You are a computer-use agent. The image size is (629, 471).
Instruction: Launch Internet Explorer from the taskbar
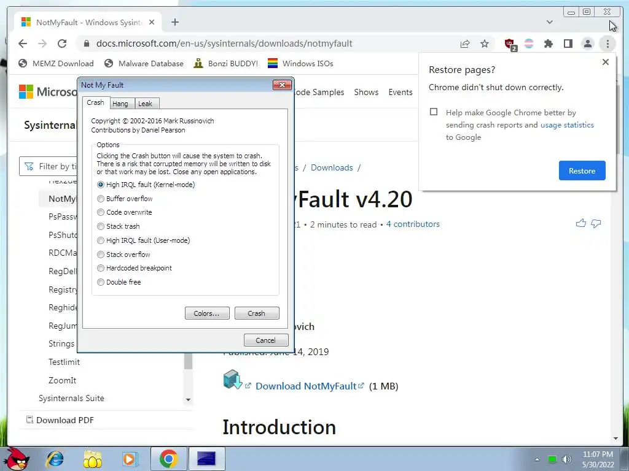tap(55, 459)
